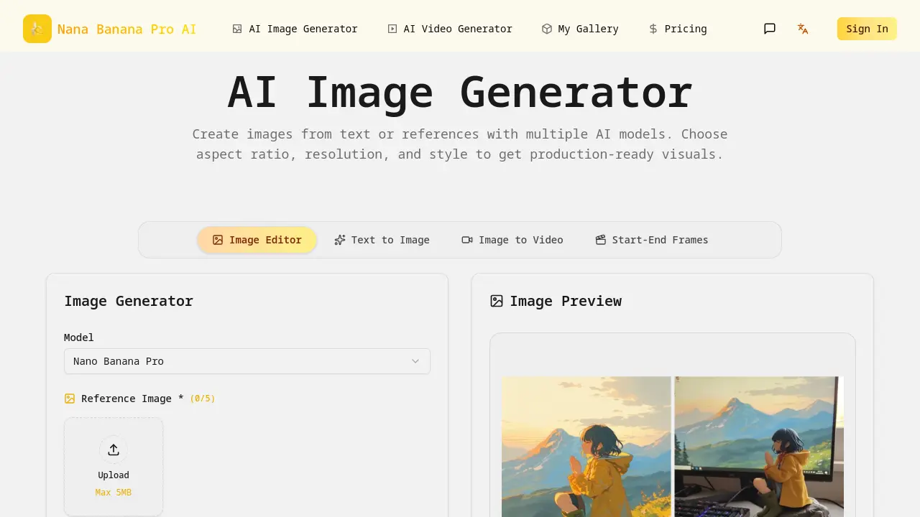Click the "AI Image Generator" main heading

coord(460,93)
